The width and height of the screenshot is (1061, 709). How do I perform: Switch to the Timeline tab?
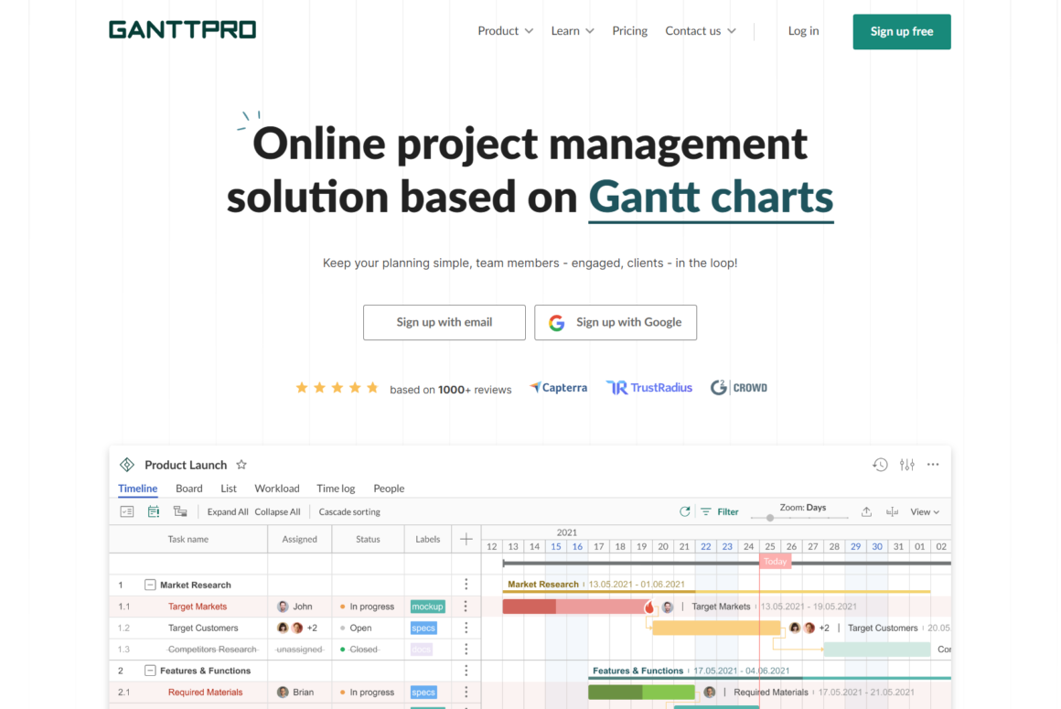(138, 489)
